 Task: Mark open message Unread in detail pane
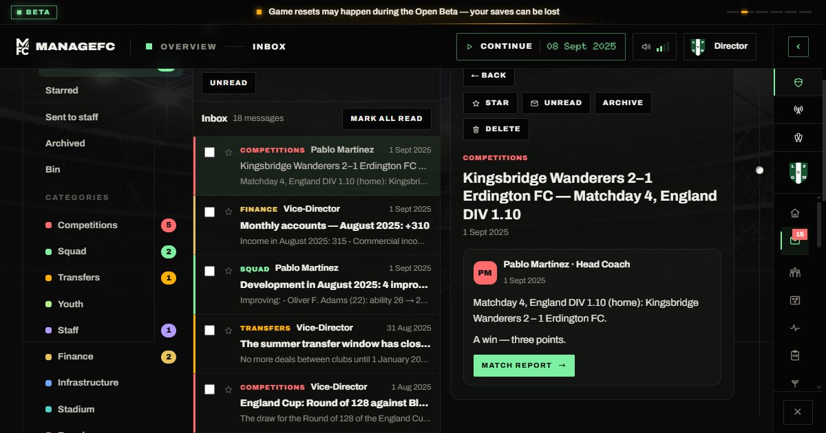tap(556, 103)
